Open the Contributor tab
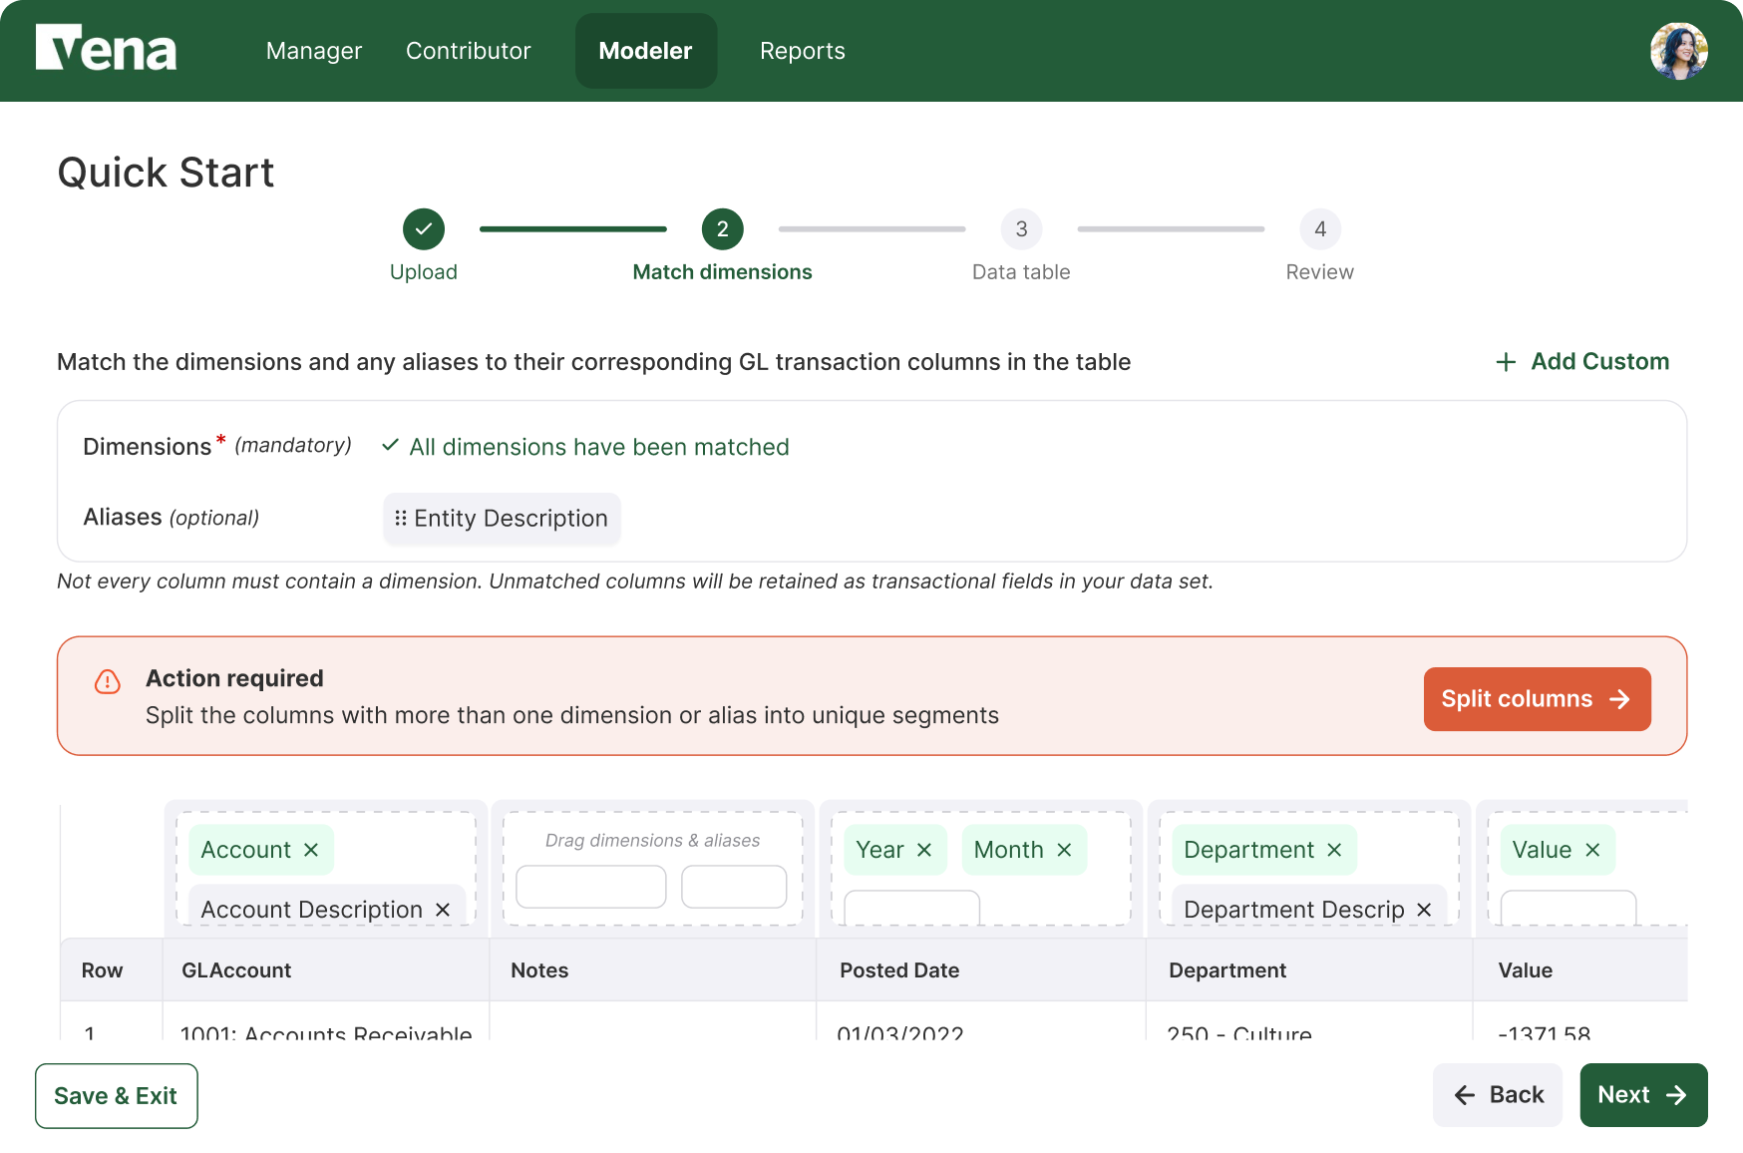This screenshot has height=1153, width=1743. [469, 51]
